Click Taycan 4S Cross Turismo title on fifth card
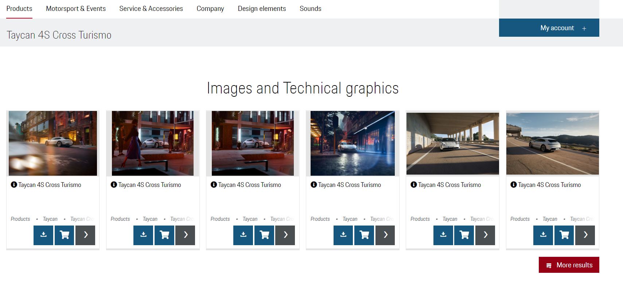Viewport: 623px width, 287px height. click(x=449, y=185)
